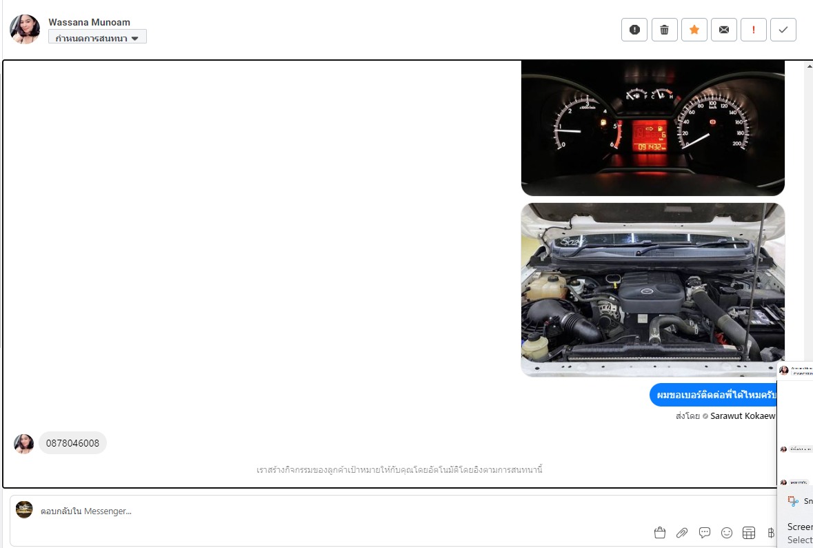
Task: Attach a file with the paperclip icon
Action: (x=681, y=532)
